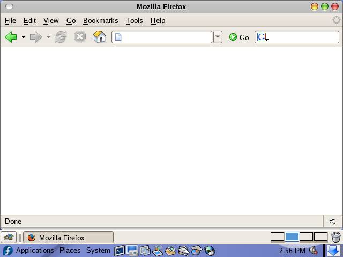The image size is (343, 257).
Task: Open the Tools menu
Action: [134, 20]
